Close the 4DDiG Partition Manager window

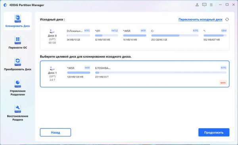coord(234,5)
